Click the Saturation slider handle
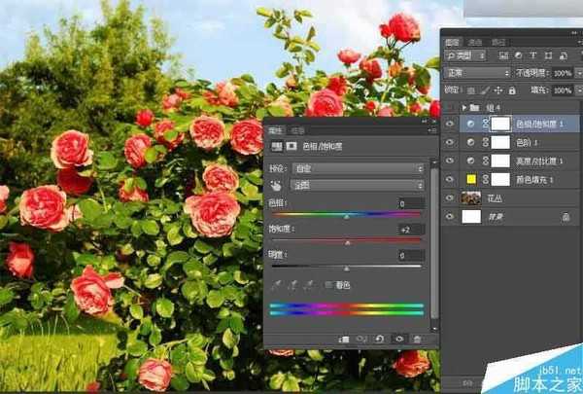Viewport: 583px width, 394px height. tap(348, 243)
